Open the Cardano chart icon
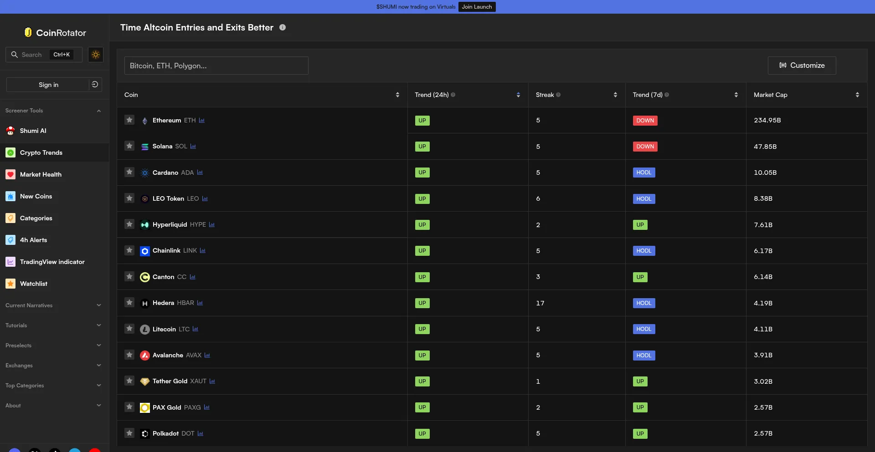The image size is (875, 452). tap(200, 173)
